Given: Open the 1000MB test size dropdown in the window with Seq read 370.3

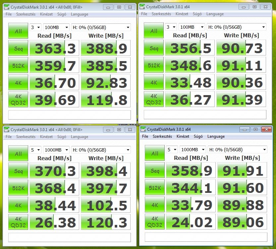Looking at the screenshot, I should tap(56, 150).
